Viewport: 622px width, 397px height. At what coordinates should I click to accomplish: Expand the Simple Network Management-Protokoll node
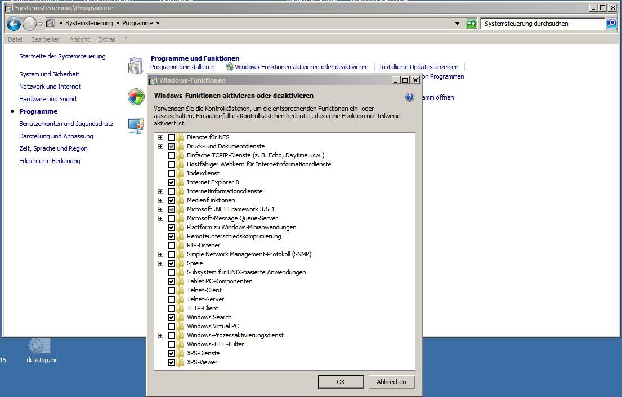[160, 254]
